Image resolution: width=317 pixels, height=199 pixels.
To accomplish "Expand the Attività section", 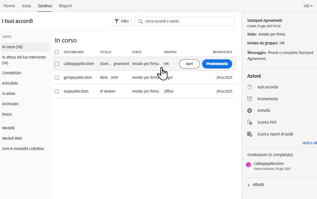I will [x=256, y=185].
